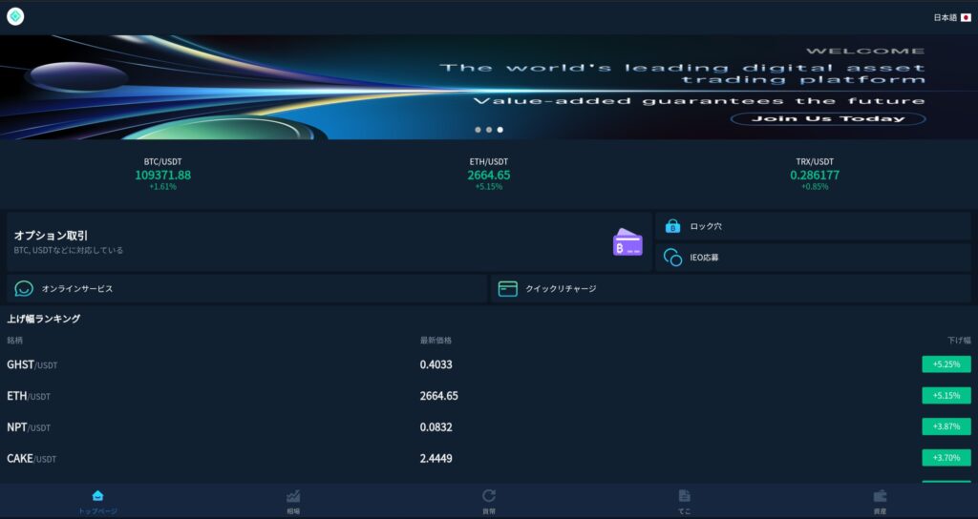Open クイックリチャージ quick recharge
This screenshot has width=978, height=519.
click(731, 288)
